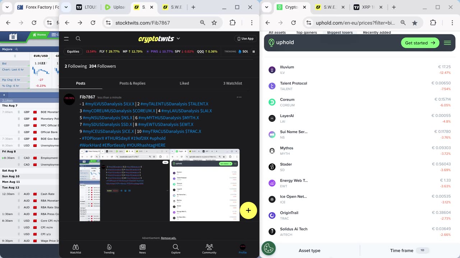Click the Stocktwits search magnifier icon

pyautogui.click(x=78, y=39)
